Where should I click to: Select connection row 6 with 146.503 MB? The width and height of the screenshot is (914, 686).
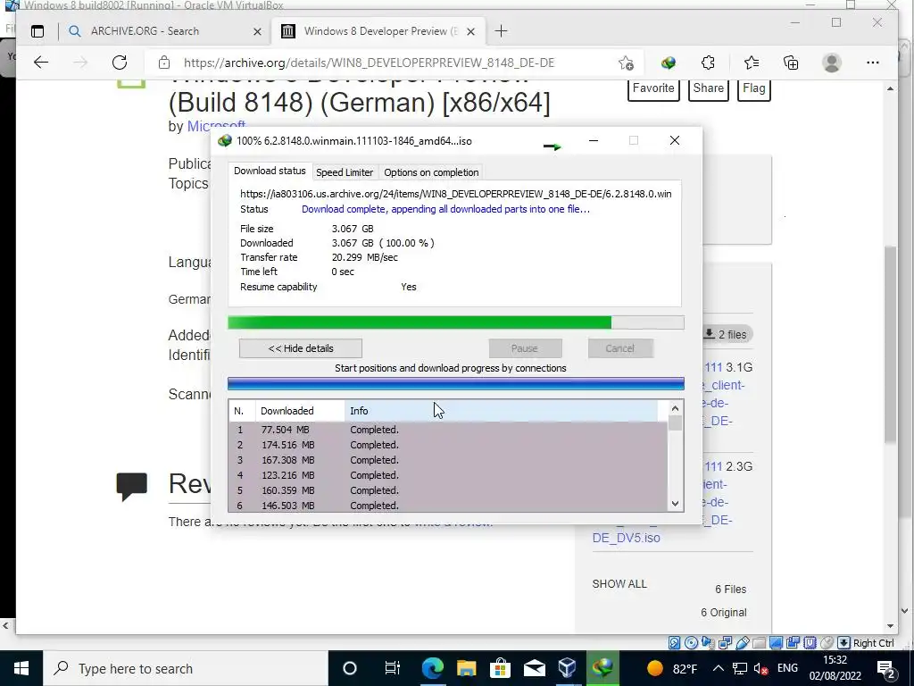(x=448, y=506)
